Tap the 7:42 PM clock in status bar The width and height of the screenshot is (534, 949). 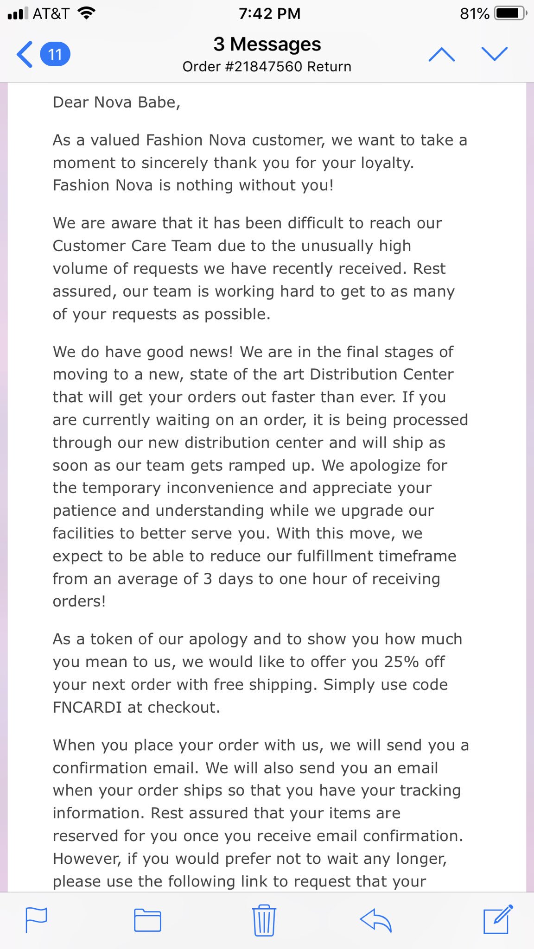click(x=270, y=13)
